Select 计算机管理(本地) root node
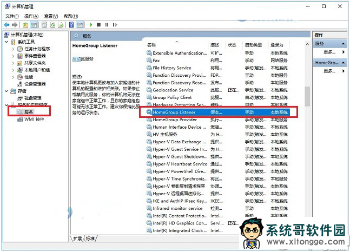The width and height of the screenshot is (350, 252). (24, 35)
